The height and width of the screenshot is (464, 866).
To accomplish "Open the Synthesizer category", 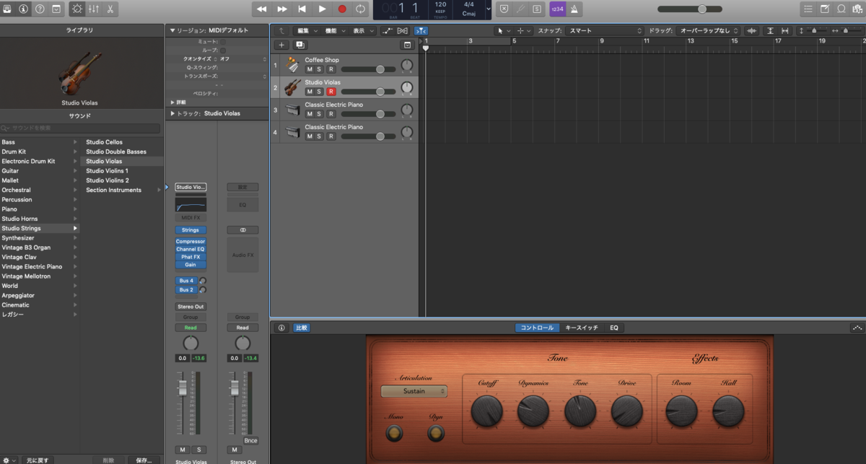I will click(x=40, y=237).
